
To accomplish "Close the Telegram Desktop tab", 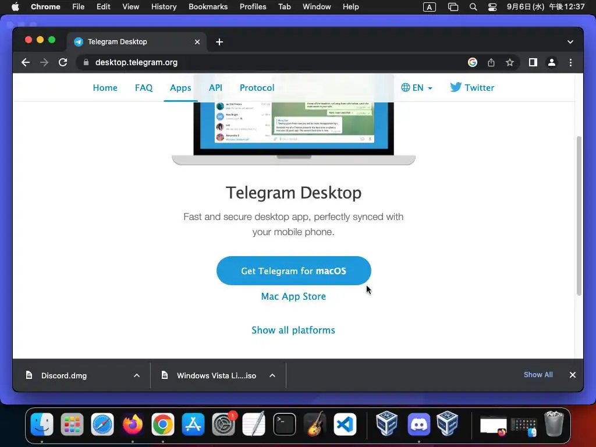I will [x=197, y=42].
